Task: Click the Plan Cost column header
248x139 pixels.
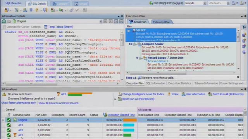Action: (x=41, y=115)
